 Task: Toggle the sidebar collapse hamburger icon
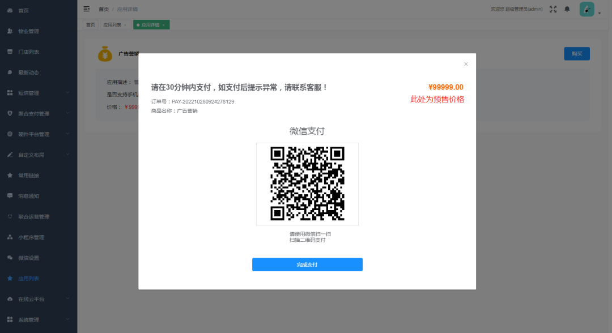(x=87, y=9)
